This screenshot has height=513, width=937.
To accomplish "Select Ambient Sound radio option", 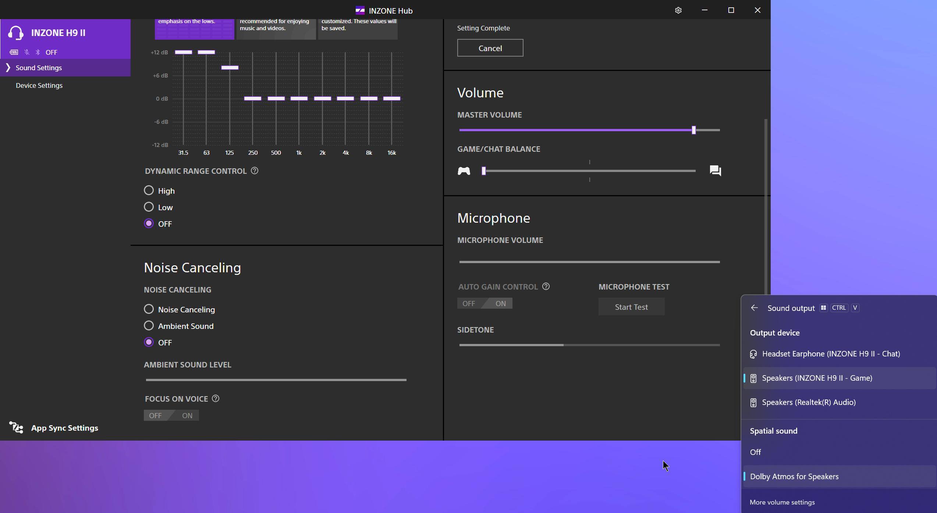I will point(149,326).
